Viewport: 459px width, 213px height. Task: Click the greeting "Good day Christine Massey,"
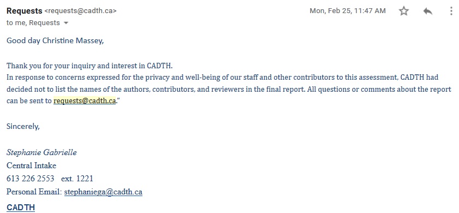[x=55, y=40]
